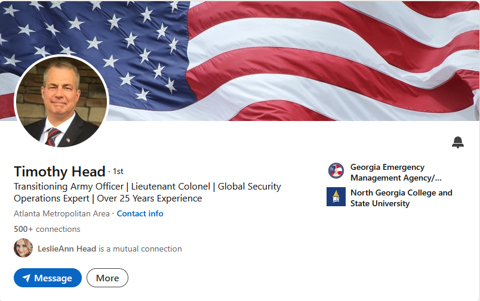The width and height of the screenshot is (480, 301).
Task: Click LeslieAnn Head's small avatar picture
Action: coord(23,248)
